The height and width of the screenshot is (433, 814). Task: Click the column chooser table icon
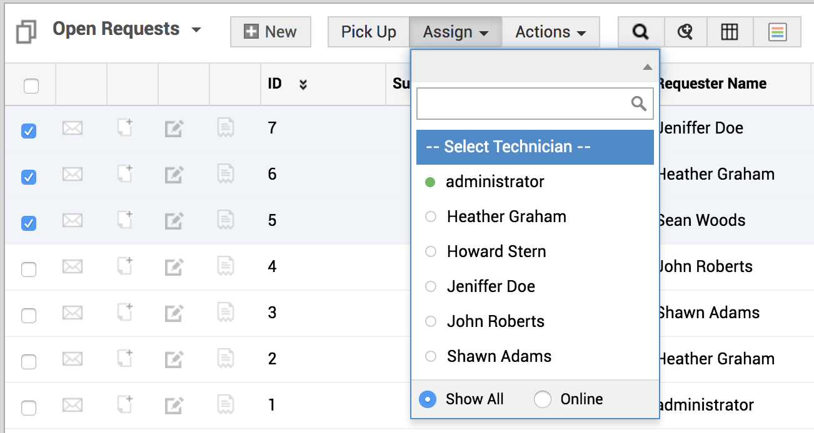[x=730, y=32]
